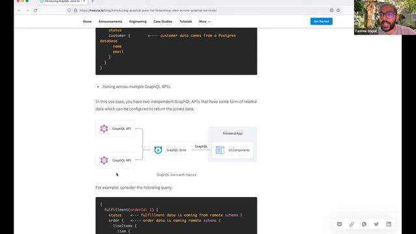The height and width of the screenshot is (234, 416).
Task: Copy the article link with chain icon
Action: pos(352,224)
